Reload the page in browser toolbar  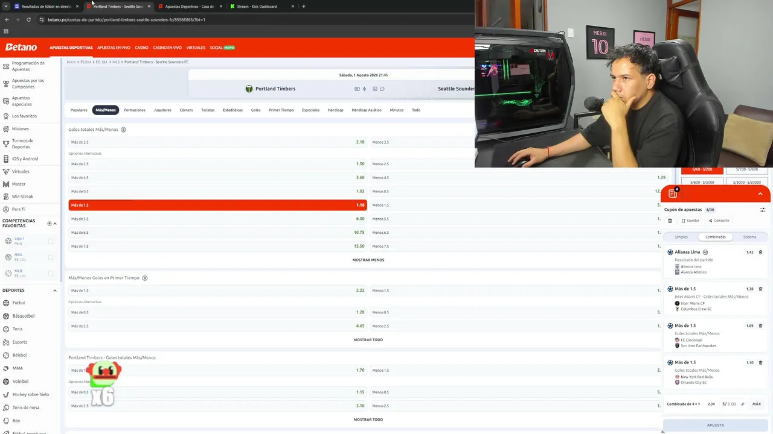click(28, 19)
